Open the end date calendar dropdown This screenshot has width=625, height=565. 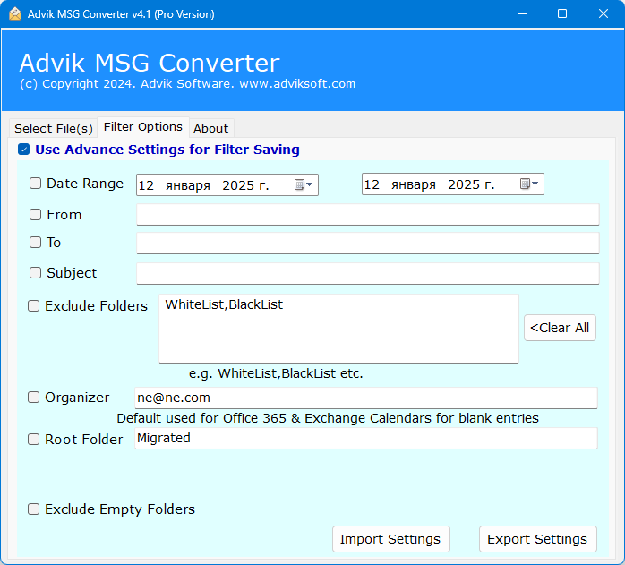click(529, 184)
